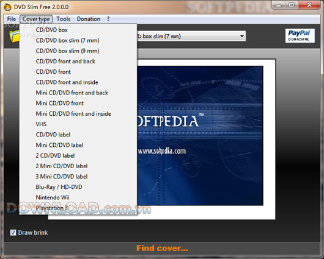Select CD/DVD box cover type
The width and height of the screenshot is (324, 259).
click(78, 30)
